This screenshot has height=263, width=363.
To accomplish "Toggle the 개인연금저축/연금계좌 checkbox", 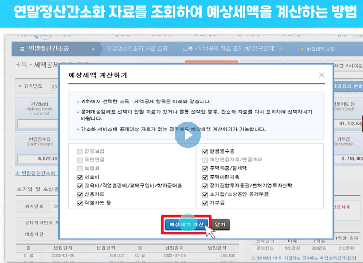I will (x=205, y=160).
